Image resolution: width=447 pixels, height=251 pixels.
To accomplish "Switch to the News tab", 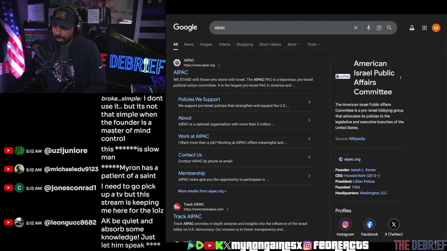I will click(x=189, y=44).
